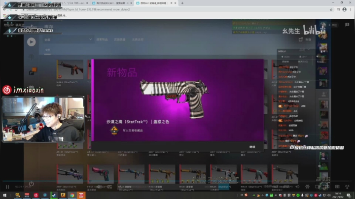Open the Windows notification center
The height and width of the screenshot is (199, 355).
[x=349, y=195]
